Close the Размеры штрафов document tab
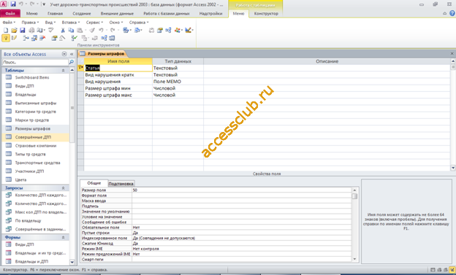456x275 pixels. tap(452, 54)
